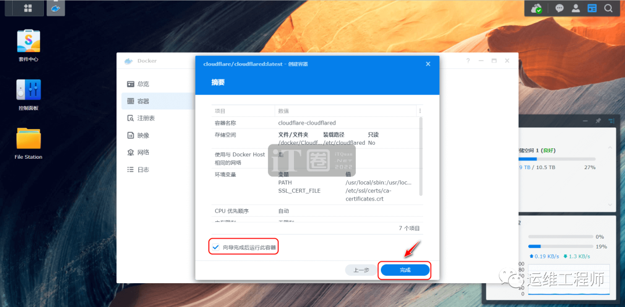The width and height of the screenshot is (625, 307).
Task: Uncheck 向导完成后运行此容器 checkbox
Action: [216, 247]
